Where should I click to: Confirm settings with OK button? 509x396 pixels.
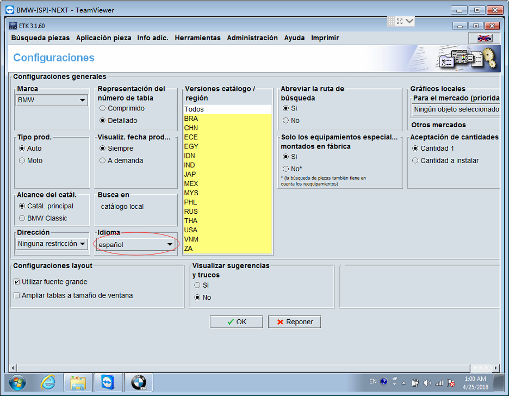237,322
